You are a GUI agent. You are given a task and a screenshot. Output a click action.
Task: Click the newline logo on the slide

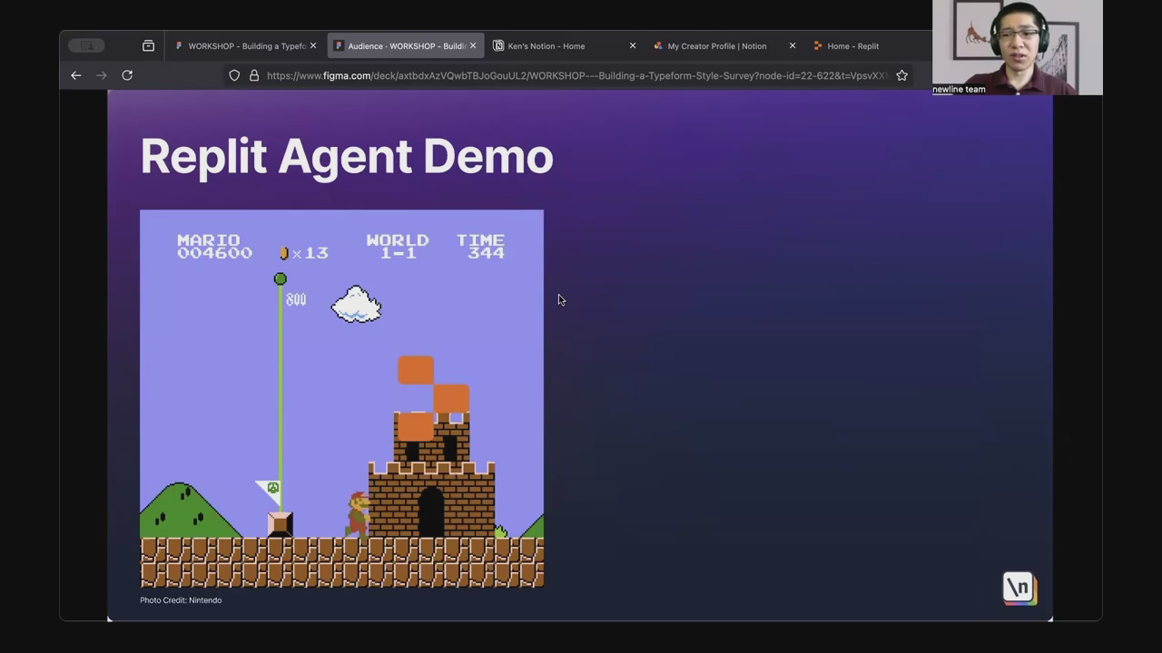1019,588
